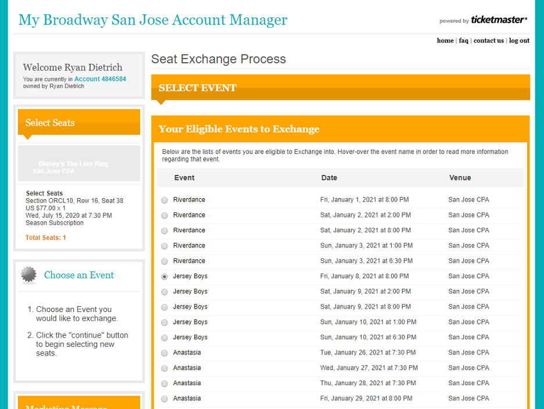Go to the home link
The height and width of the screenshot is (409, 544).
(x=445, y=41)
